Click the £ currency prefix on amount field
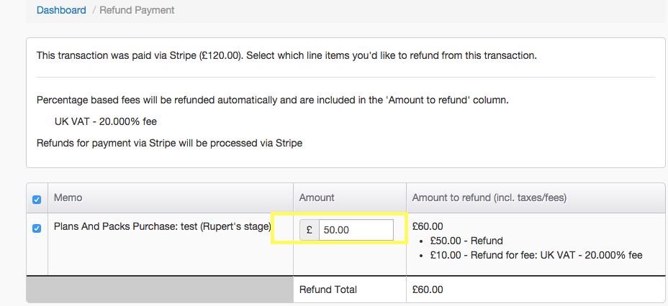 (310, 230)
